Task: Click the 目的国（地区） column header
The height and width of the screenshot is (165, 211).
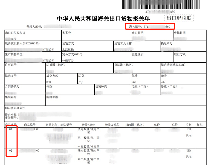Action: 135,125
